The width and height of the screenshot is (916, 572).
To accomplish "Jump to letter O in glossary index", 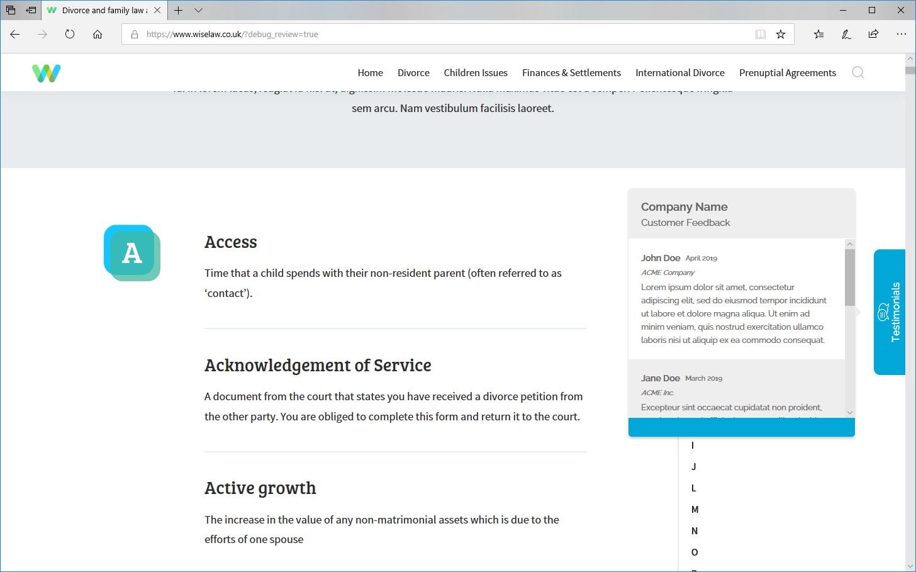I will (695, 552).
